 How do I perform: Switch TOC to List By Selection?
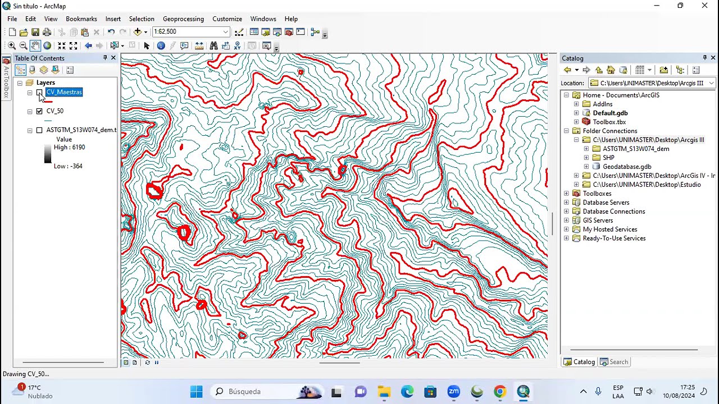[x=56, y=70]
